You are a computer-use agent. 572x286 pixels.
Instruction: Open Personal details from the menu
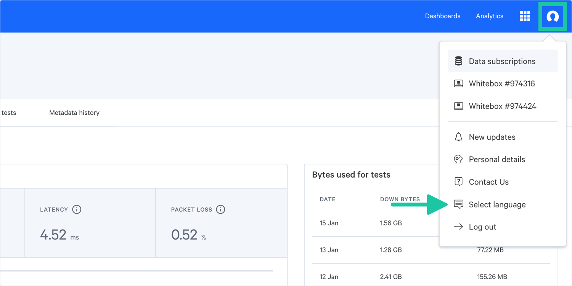coord(496,159)
